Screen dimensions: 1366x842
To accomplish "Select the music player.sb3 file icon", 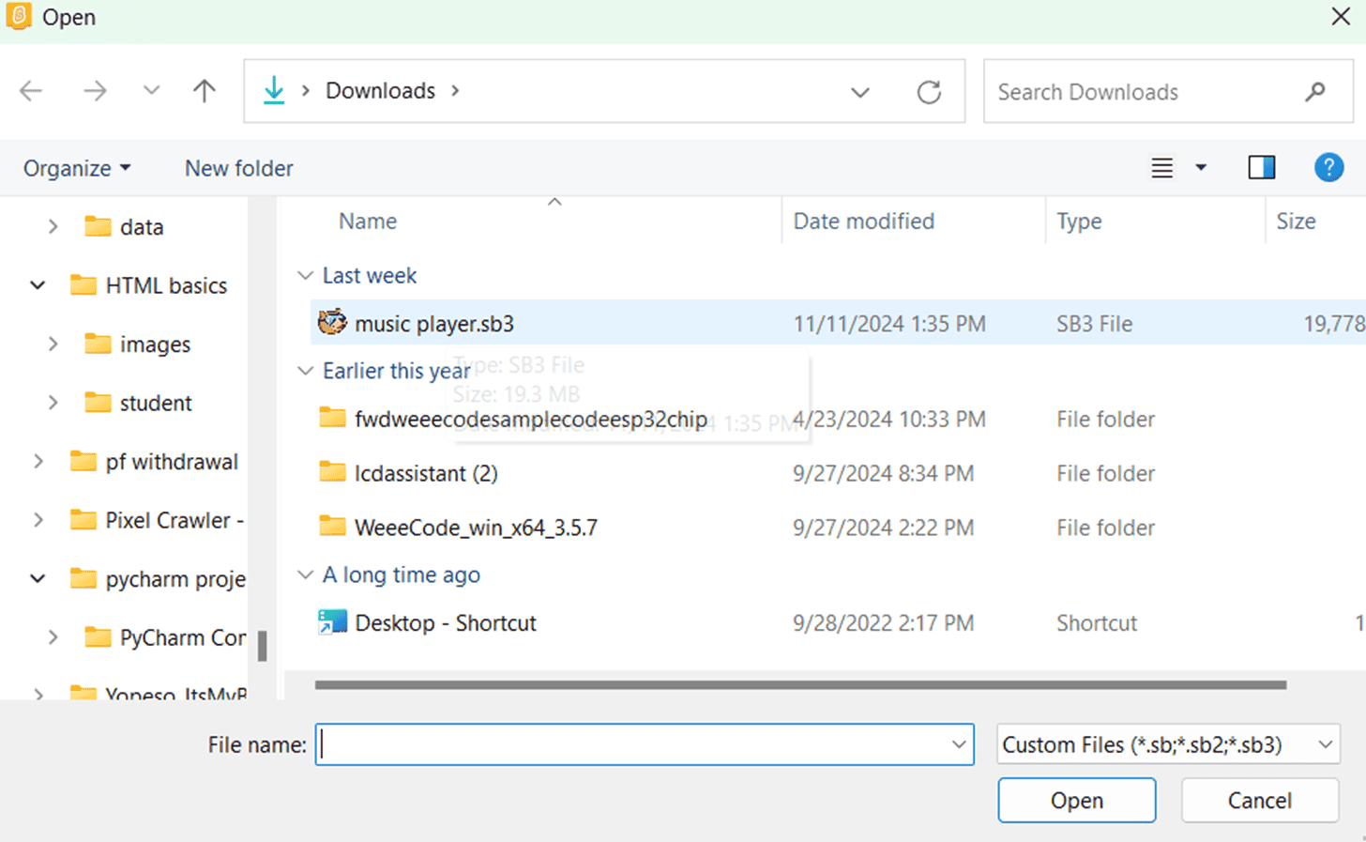I will tap(334, 323).
